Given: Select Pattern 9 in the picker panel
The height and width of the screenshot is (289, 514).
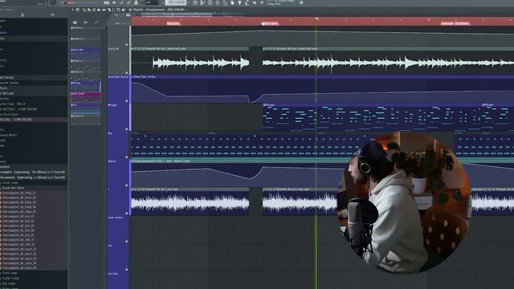Looking at the screenshot, I should (86, 120).
